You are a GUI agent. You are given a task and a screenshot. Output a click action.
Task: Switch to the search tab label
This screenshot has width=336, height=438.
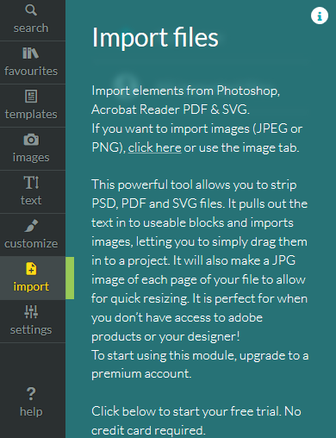coord(31,28)
